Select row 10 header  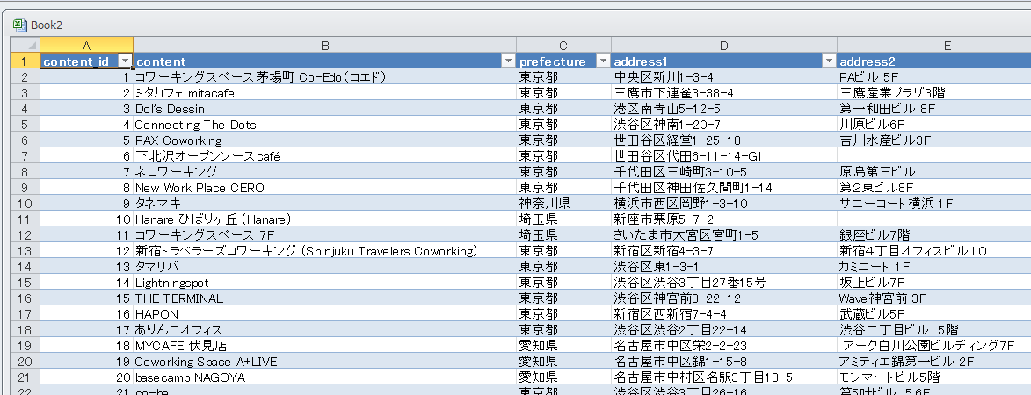(25, 203)
